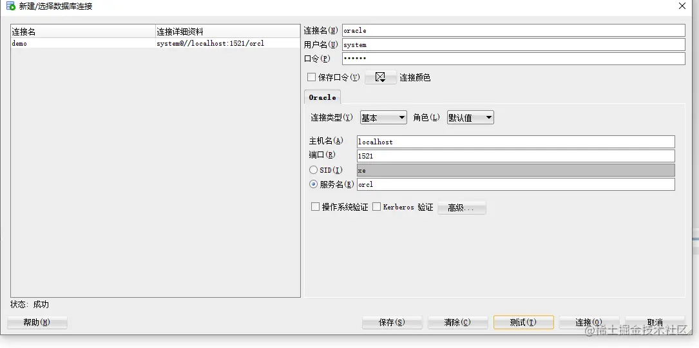The width and height of the screenshot is (699, 348).
Task: Select the SID radio button
Action: 313,170
